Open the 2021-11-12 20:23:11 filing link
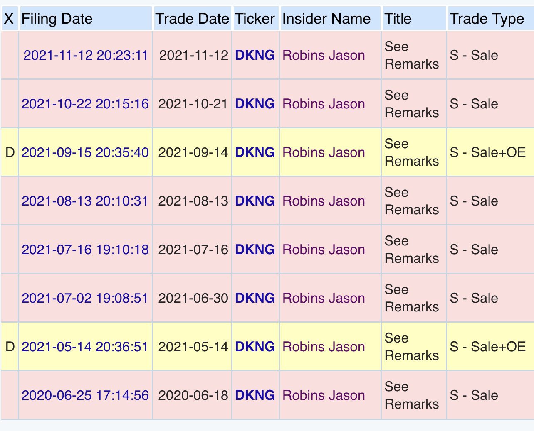The width and height of the screenshot is (534, 431). coord(86,55)
